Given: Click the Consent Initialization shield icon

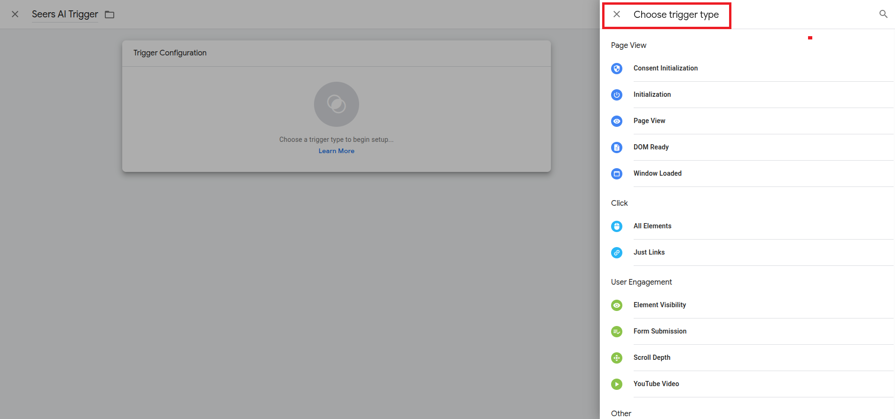Looking at the screenshot, I should click(x=617, y=69).
